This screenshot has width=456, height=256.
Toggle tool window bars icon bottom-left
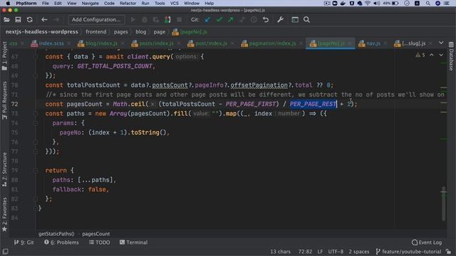pyautogui.click(x=5, y=251)
